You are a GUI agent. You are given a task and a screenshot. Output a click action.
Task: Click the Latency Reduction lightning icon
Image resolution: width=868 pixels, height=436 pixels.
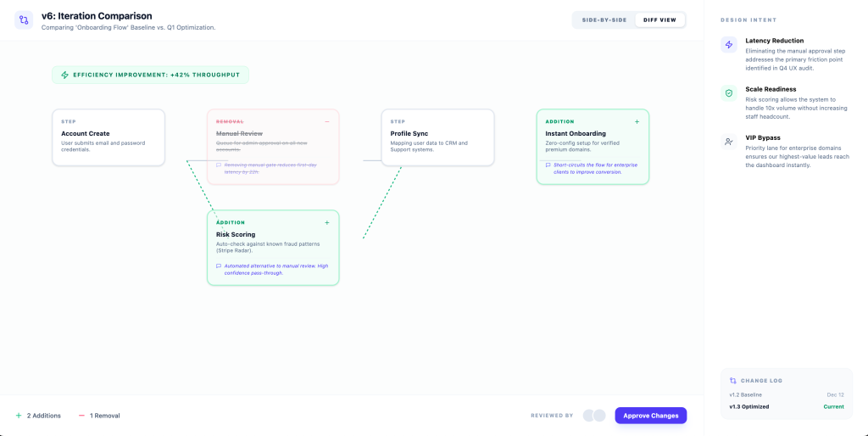[728, 45]
